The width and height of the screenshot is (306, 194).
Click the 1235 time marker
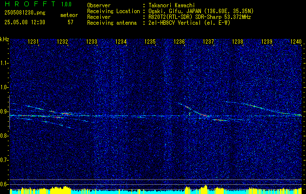[x=150, y=41]
